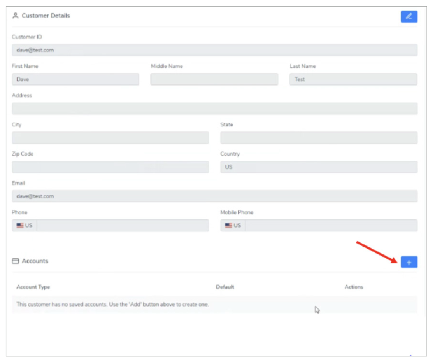This screenshot has width=435, height=361.
Task: Click the plus icon to add account
Action: [x=409, y=263]
